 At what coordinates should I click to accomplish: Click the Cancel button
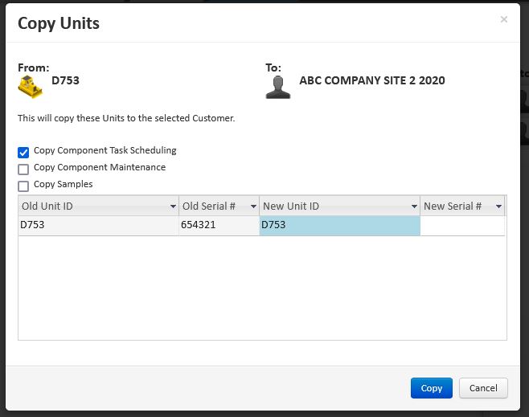[x=483, y=388]
